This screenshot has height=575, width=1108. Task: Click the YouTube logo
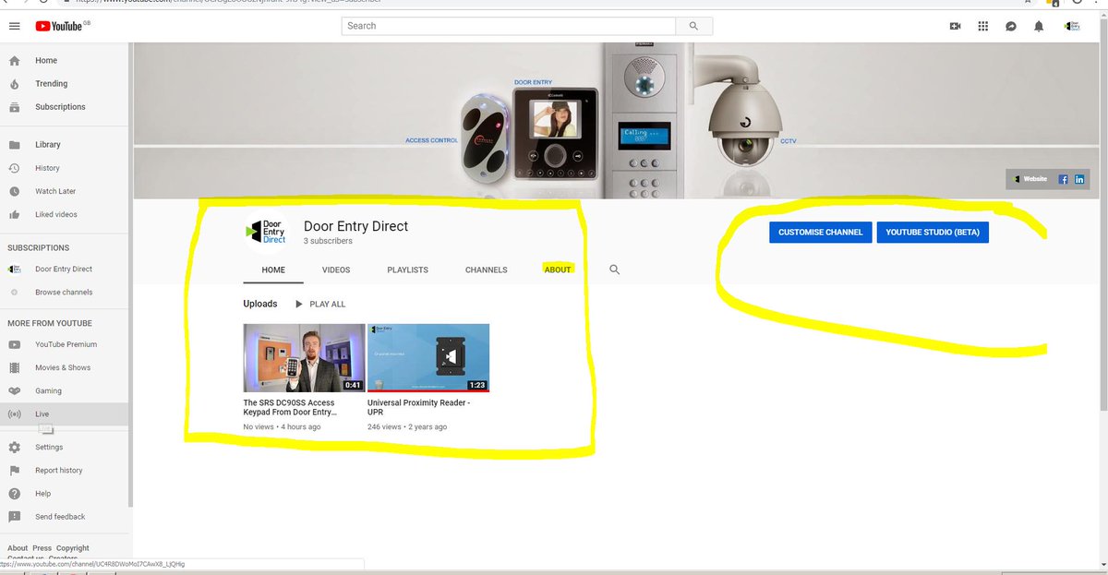pyautogui.click(x=61, y=26)
